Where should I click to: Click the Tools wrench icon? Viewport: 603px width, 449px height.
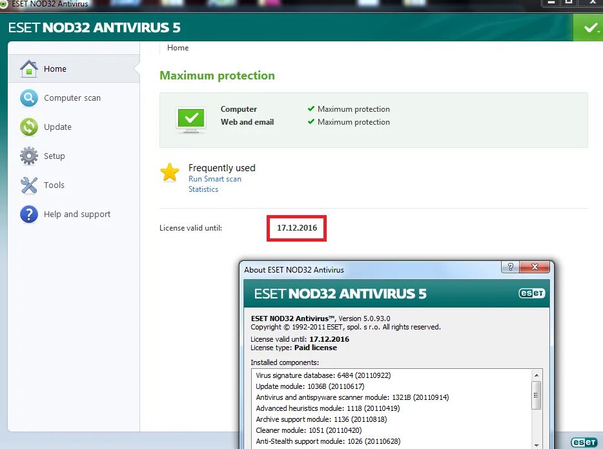29,185
